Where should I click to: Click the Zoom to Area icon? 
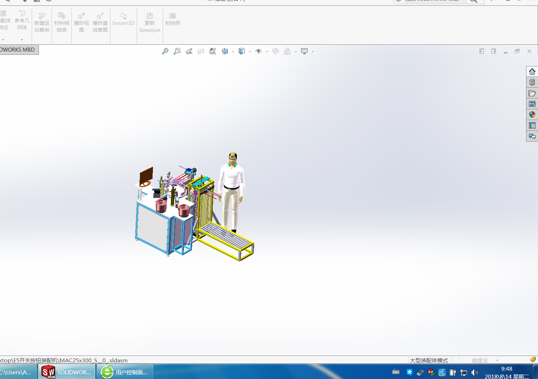tap(177, 52)
